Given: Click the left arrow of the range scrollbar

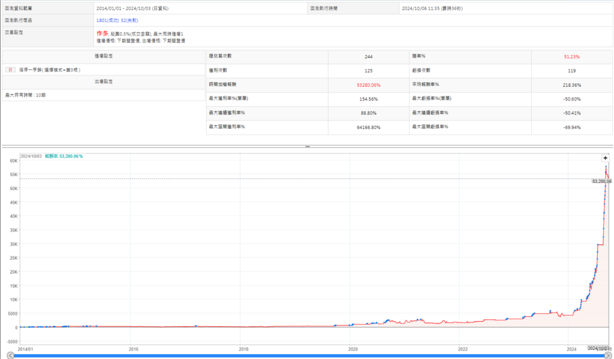Looking at the screenshot, I should pyautogui.click(x=11, y=355).
